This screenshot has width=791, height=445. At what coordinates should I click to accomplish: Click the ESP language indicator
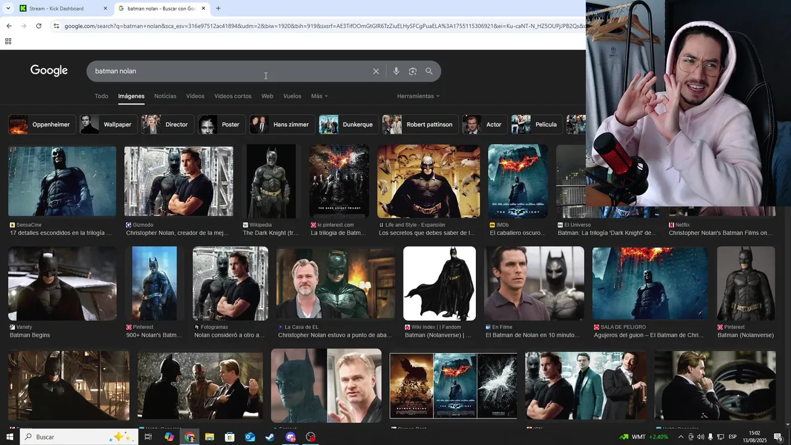732,437
